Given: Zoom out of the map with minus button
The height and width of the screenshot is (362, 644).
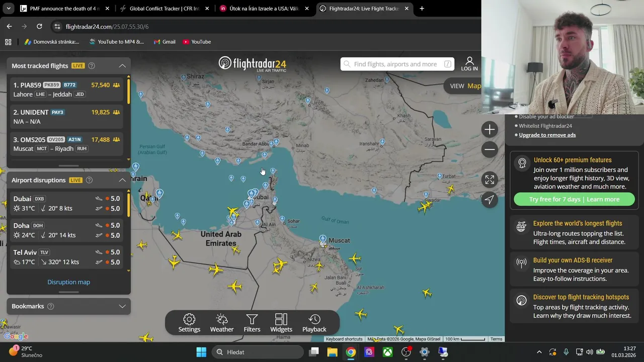Looking at the screenshot, I should [x=490, y=149].
